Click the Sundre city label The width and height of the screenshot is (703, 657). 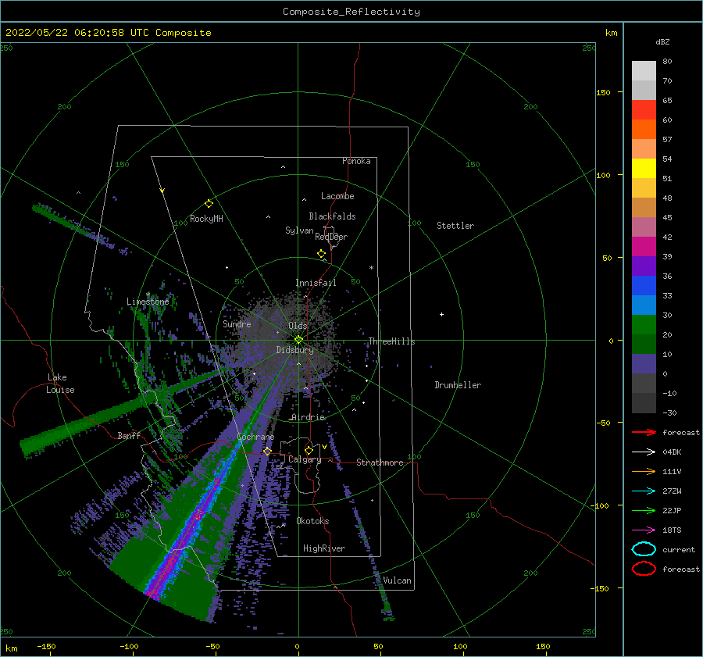tap(237, 323)
